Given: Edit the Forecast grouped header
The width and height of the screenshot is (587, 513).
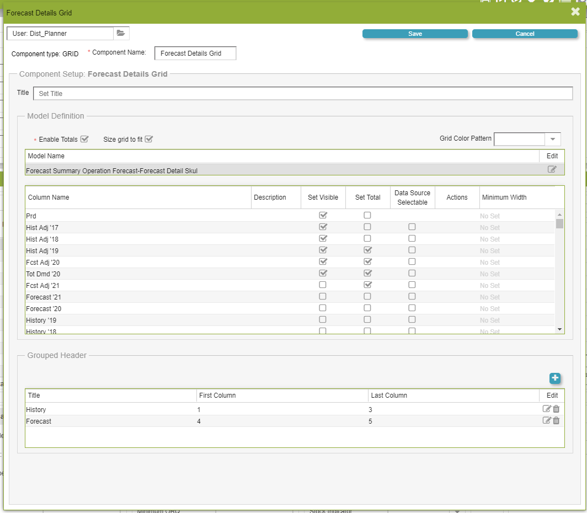Looking at the screenshot, I should click(547, 420).
